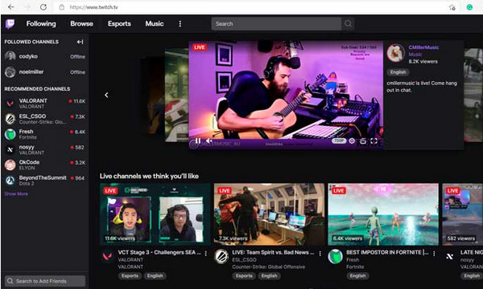The width and height of the screenshot is (483, 289).
Task: Open the Esports tab
Action: (119, 23)
